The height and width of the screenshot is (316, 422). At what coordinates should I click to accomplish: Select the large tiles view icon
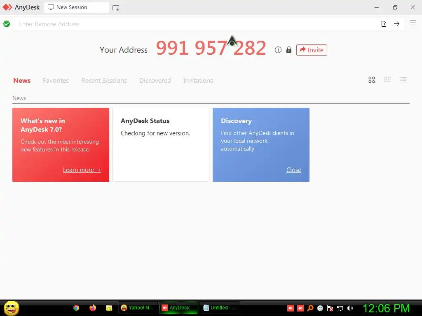click(x=372, y=80)
